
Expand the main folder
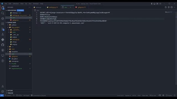click(x=8, y=49)
